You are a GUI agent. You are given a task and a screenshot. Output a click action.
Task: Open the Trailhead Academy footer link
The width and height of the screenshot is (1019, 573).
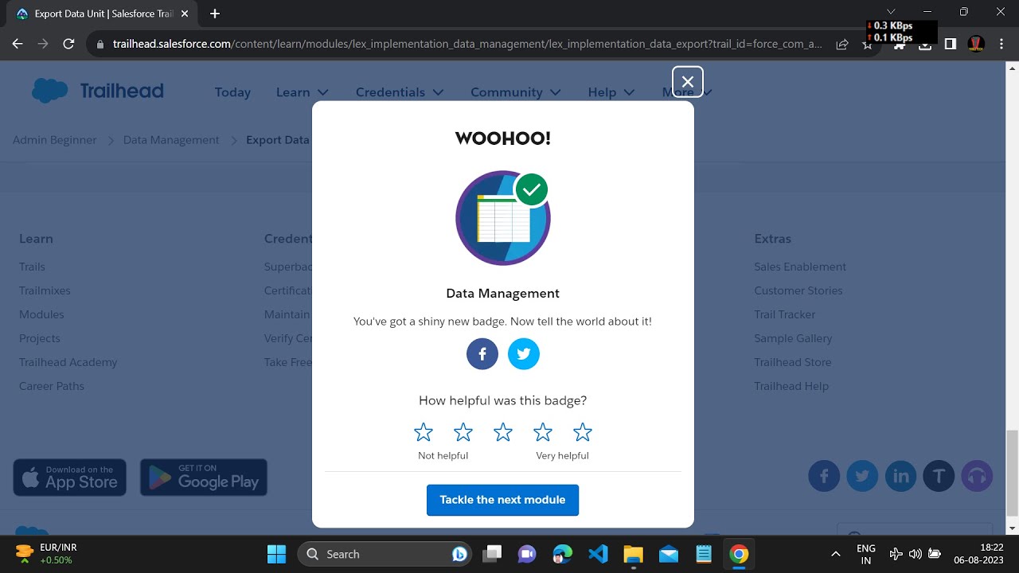tap(68, 362)
